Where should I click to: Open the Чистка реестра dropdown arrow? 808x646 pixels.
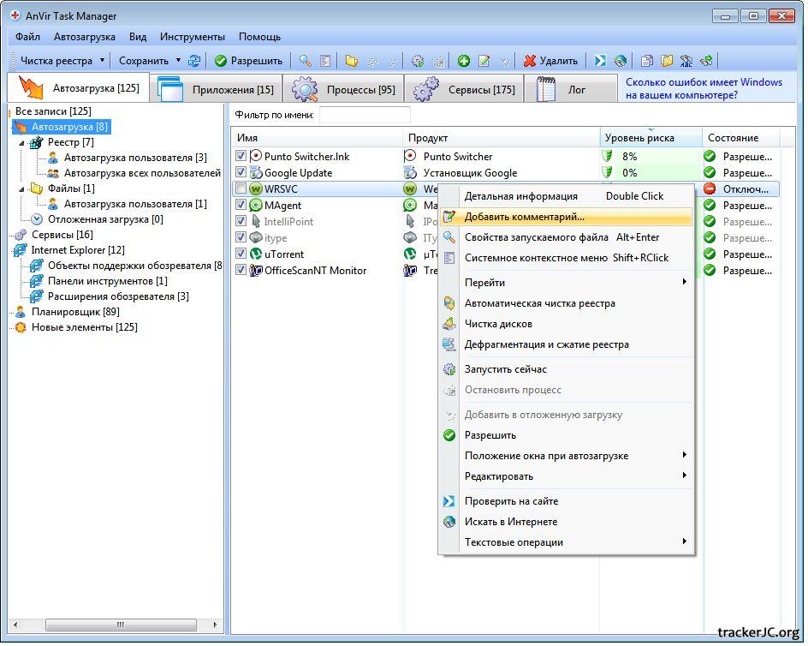coord(102,61)
